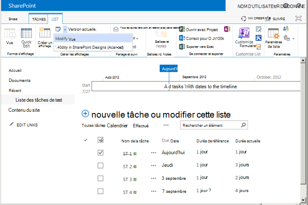308x205 pixels.
Task: Click the Aujourd'hui timeline marker
Action: pyautogui.click(x=168, y=68)
